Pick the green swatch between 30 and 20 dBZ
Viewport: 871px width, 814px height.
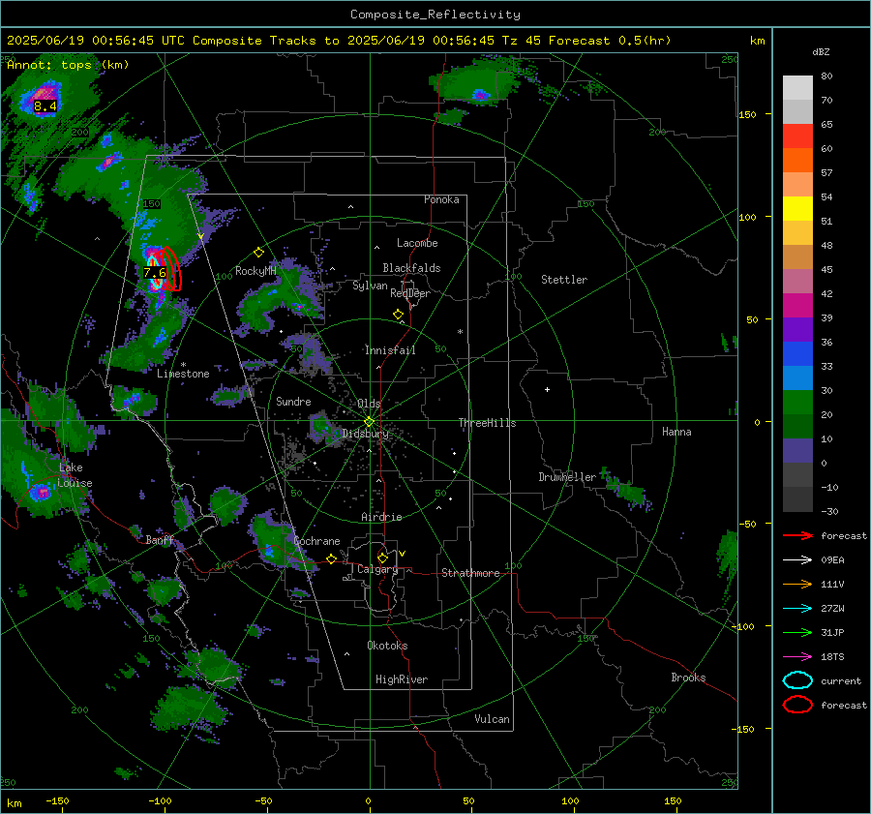(797, 403)
